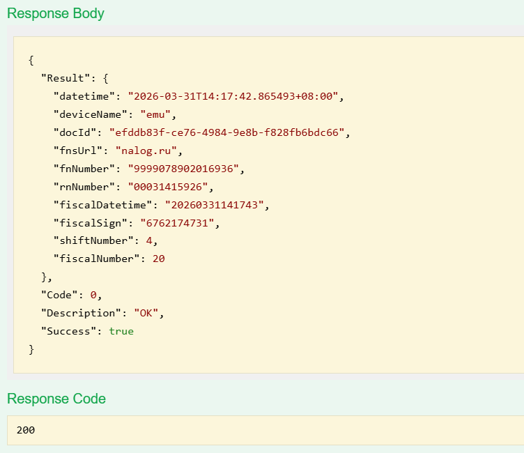This screenshot has width=524, height=453.
Task: Click the Response Code heading
Action: 56,399
